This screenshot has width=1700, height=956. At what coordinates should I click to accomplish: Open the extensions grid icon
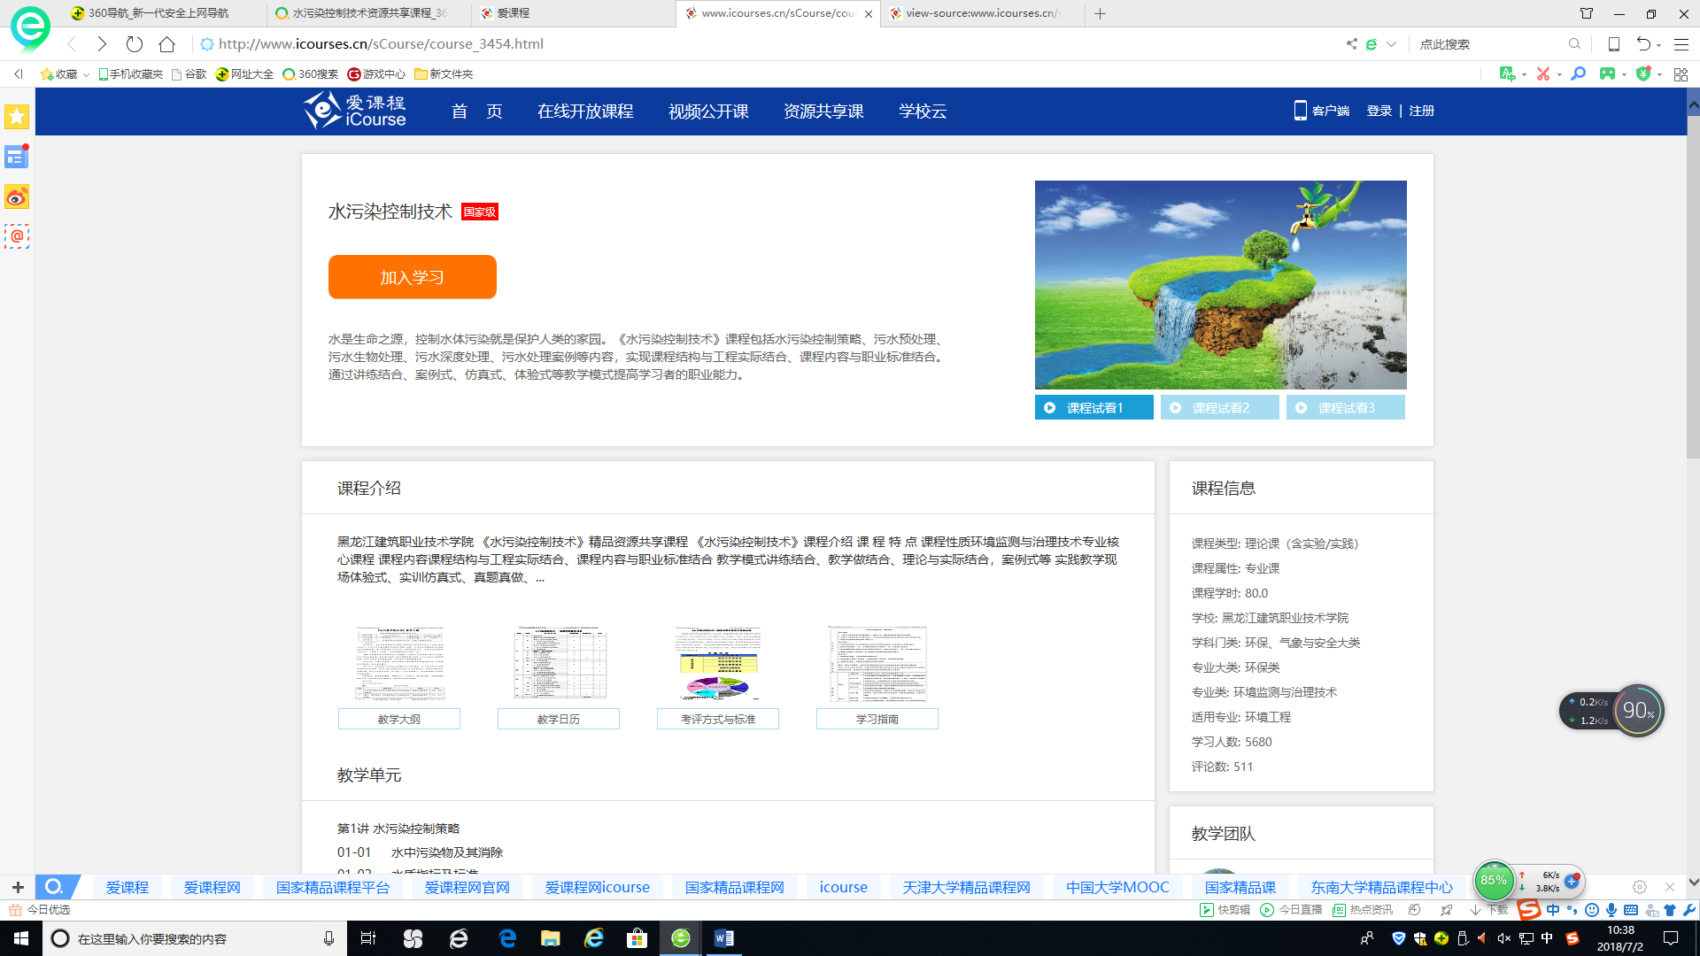[x=1681, y=74]
